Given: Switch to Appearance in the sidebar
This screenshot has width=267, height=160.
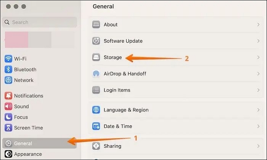Looking at the screenshot, I should coord(28,154).
